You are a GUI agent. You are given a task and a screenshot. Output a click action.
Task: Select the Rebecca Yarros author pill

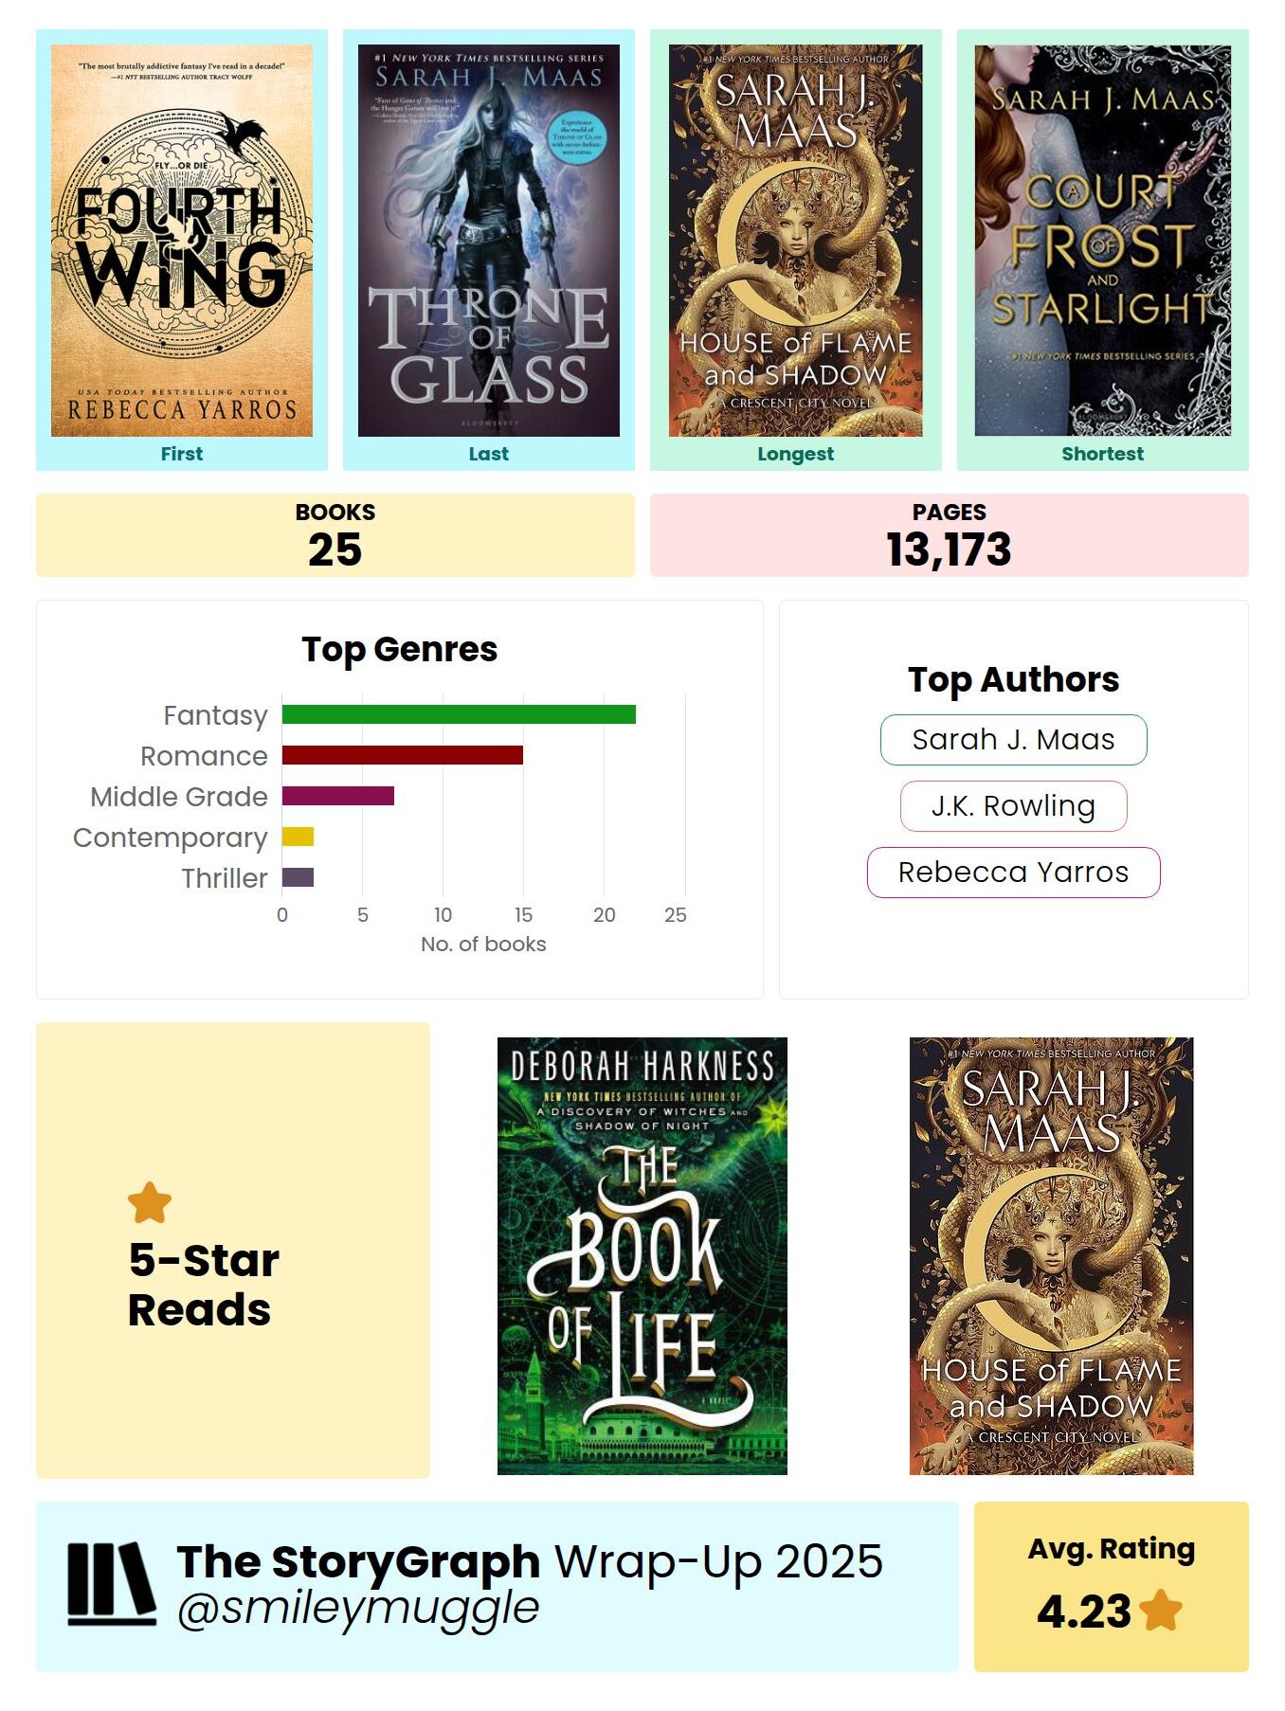click(1013, 873)
